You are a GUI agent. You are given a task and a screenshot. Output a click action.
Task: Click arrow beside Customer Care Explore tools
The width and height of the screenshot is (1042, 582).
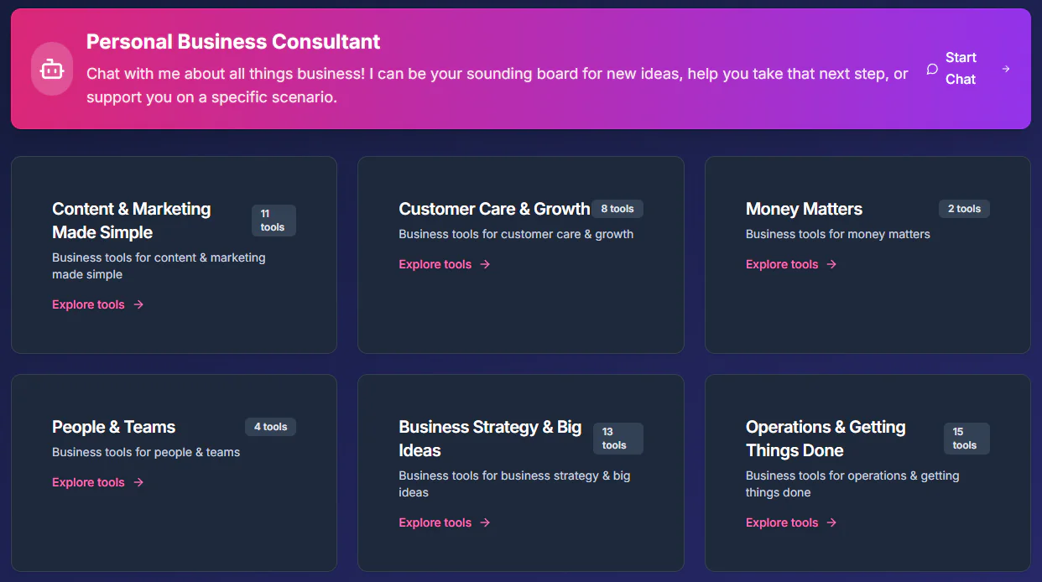click(x=485, y=264)
